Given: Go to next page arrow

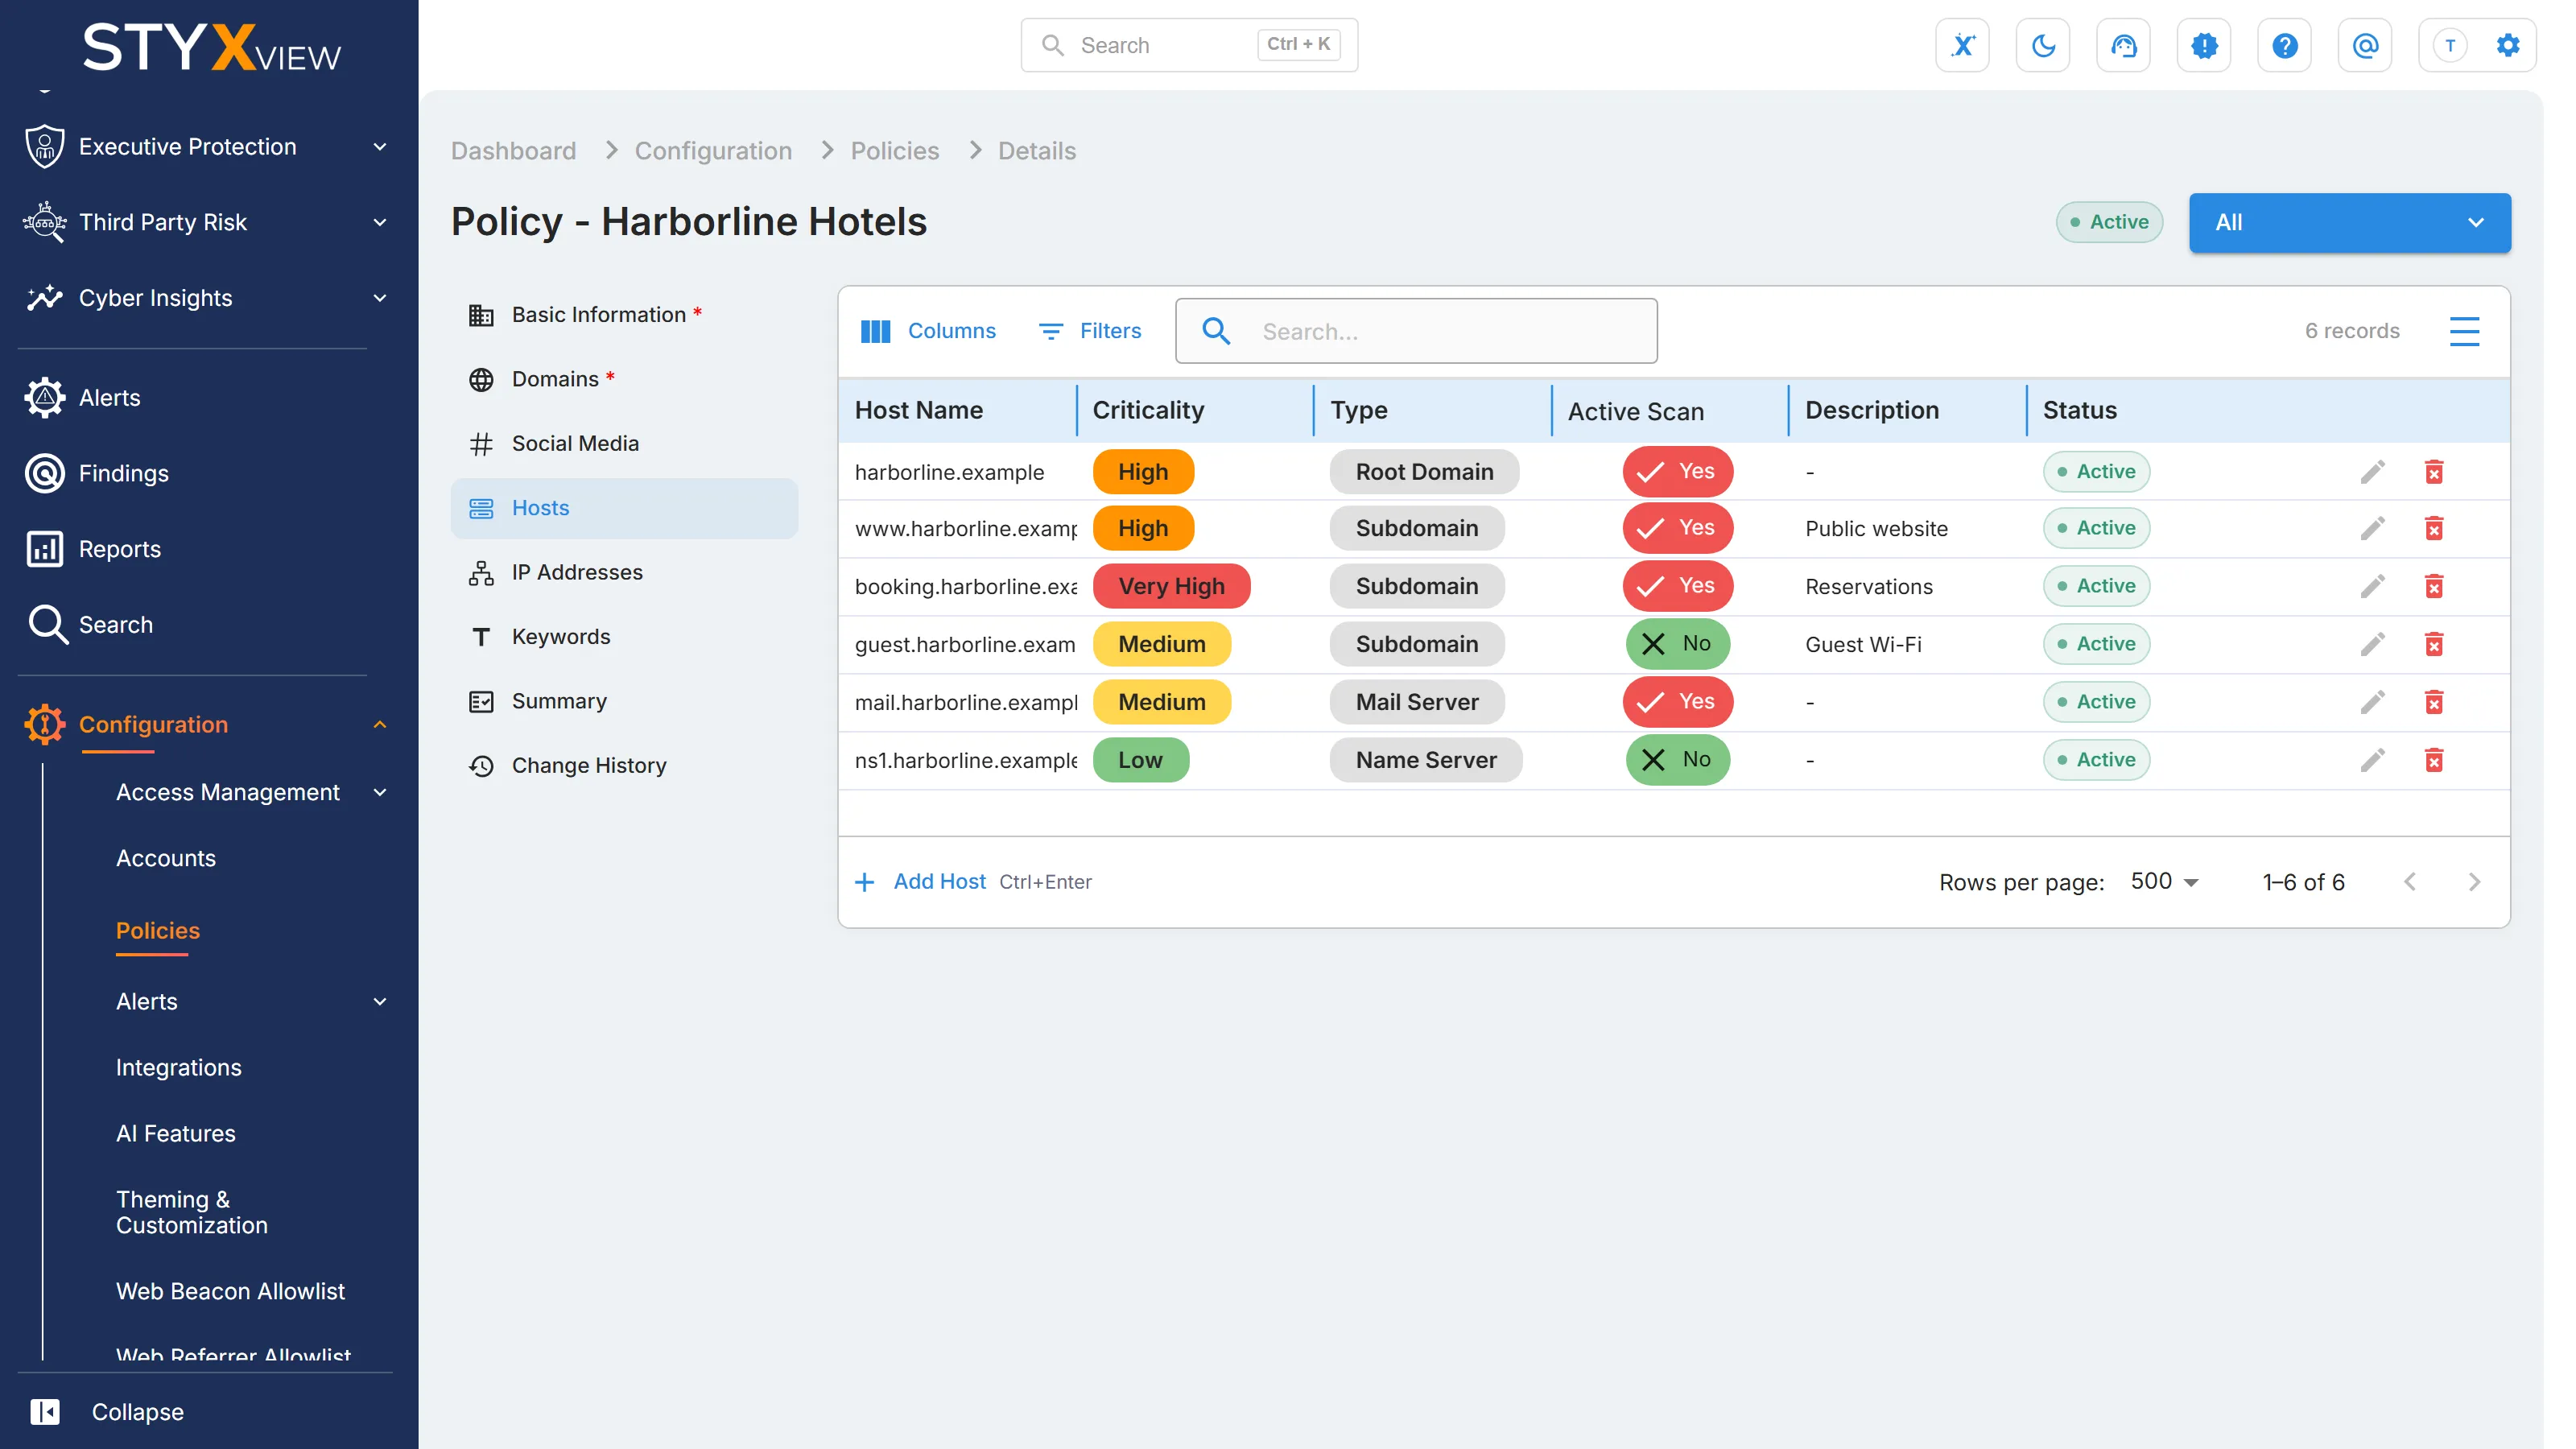Looking at the screenshot, I should click(2474, 882).
